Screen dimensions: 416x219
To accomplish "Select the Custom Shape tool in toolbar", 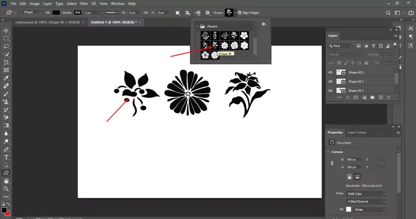I will tap(6, 173).
